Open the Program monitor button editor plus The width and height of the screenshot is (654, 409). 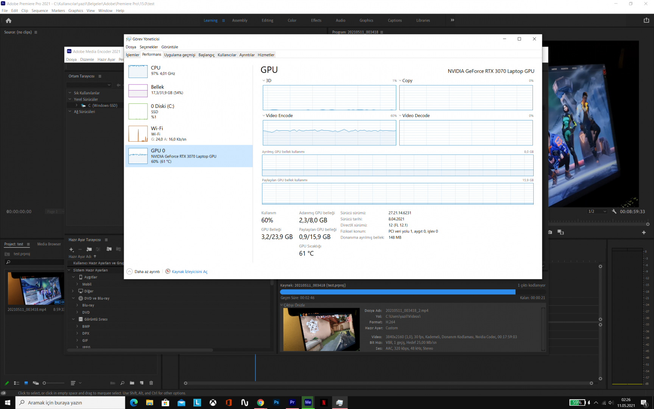point(644,232)
